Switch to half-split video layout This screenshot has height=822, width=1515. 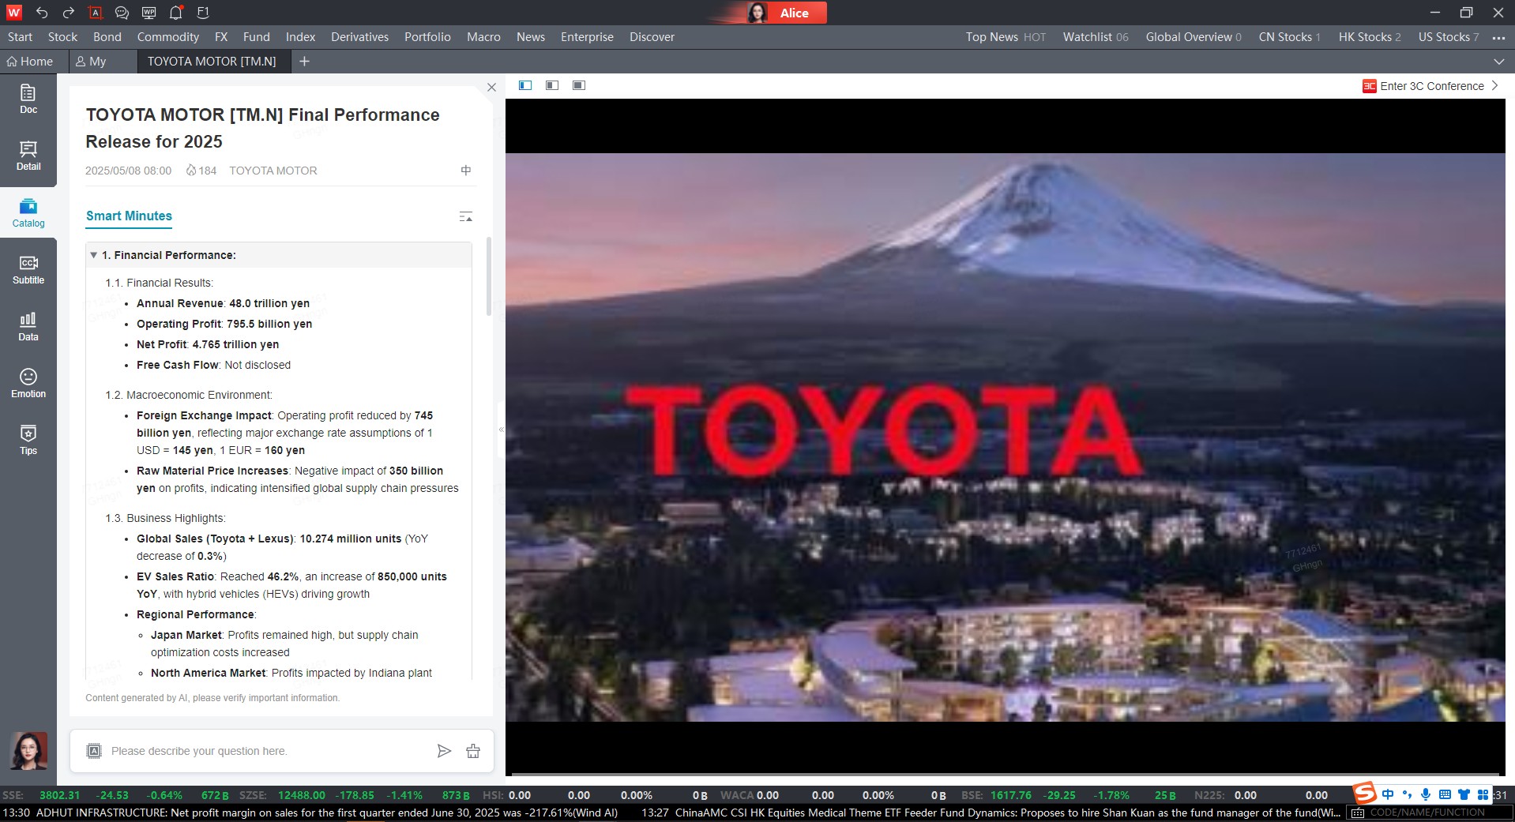pyautogui.click(x=552, y=85)
